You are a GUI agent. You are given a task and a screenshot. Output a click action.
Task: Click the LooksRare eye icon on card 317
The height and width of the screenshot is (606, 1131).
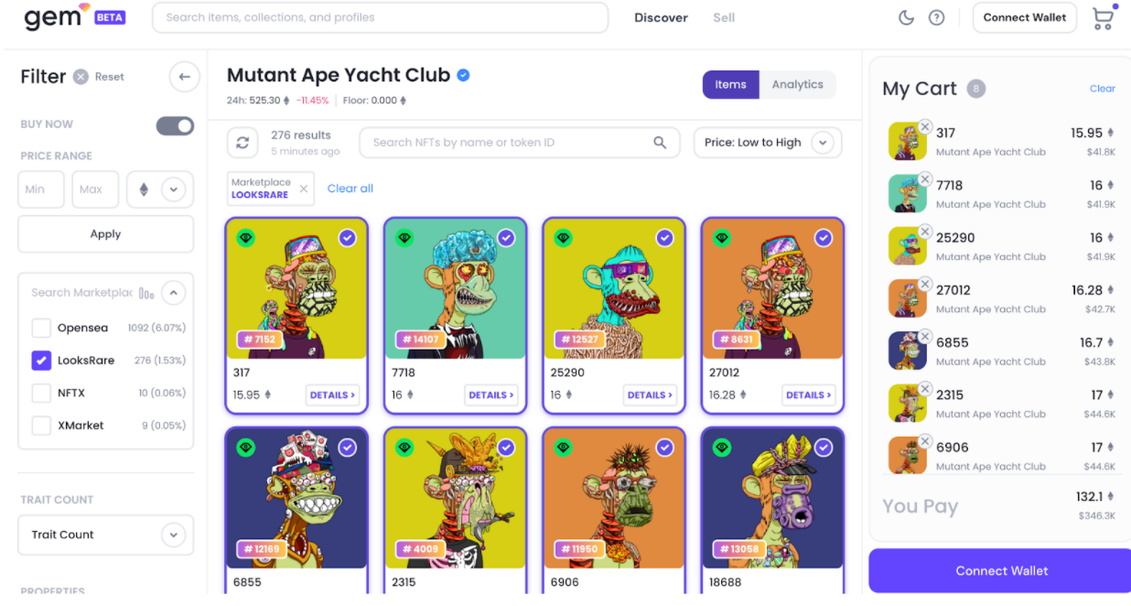245,238
